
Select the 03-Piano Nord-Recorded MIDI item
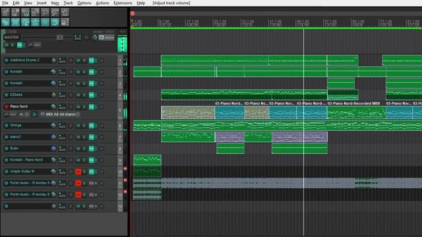356,113
